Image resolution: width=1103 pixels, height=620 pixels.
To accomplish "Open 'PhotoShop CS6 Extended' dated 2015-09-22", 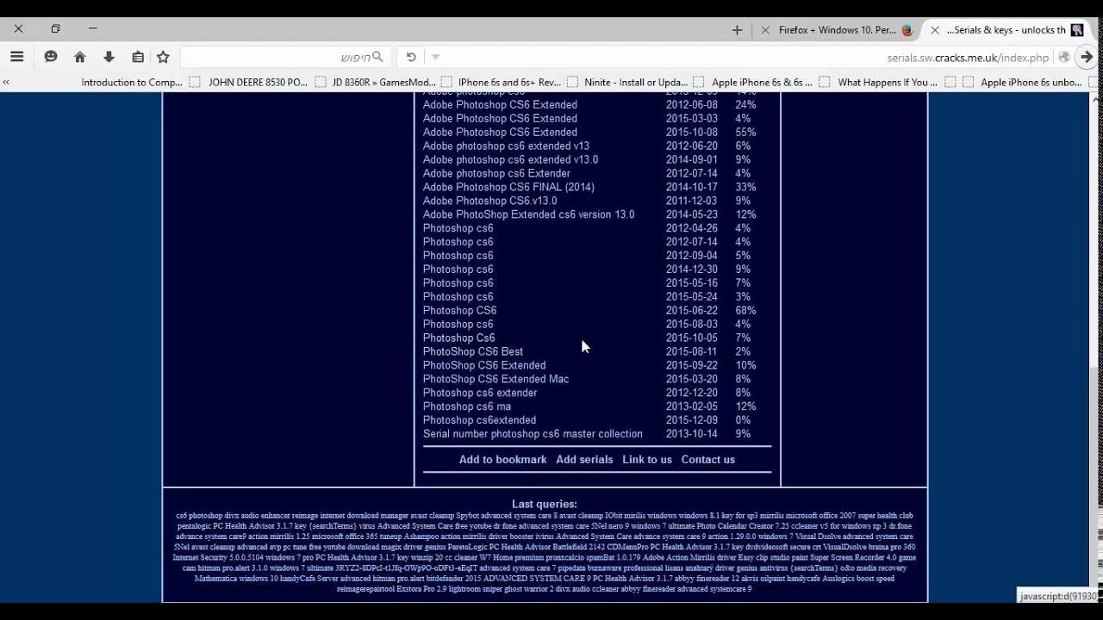I will [484, 366].
